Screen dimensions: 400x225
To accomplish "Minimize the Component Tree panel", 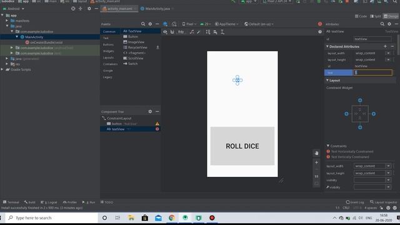I will pyautogui.click(x=157, y=111).
